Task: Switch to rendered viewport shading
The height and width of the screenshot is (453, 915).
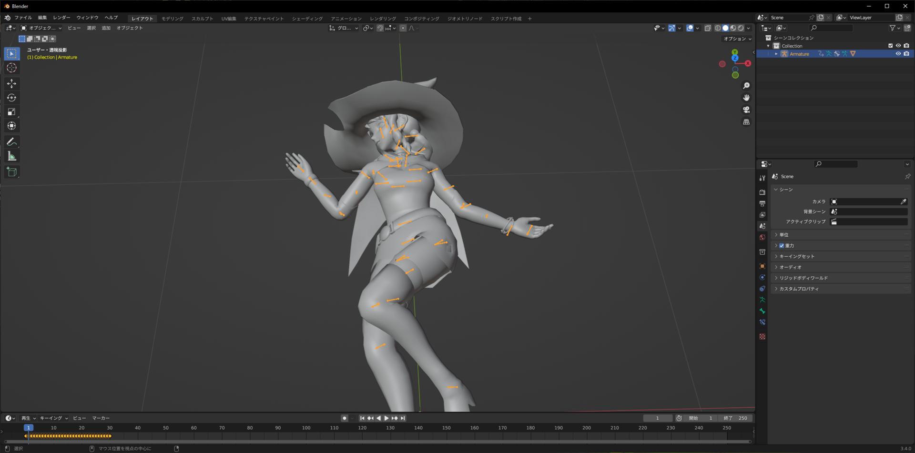Action: tap(741, 28)
